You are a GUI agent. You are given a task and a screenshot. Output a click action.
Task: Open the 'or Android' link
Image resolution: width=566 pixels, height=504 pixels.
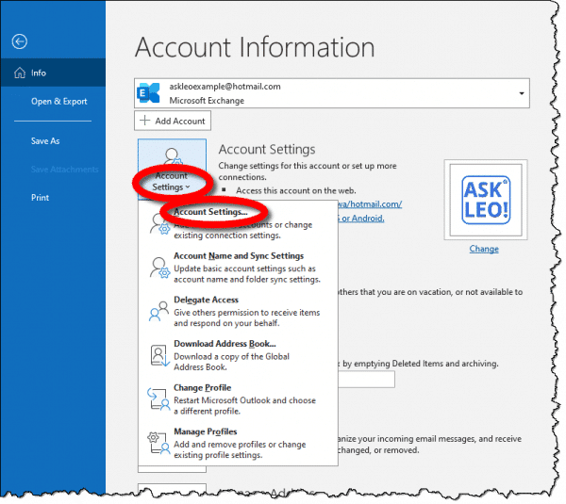[x=361, y=219]
